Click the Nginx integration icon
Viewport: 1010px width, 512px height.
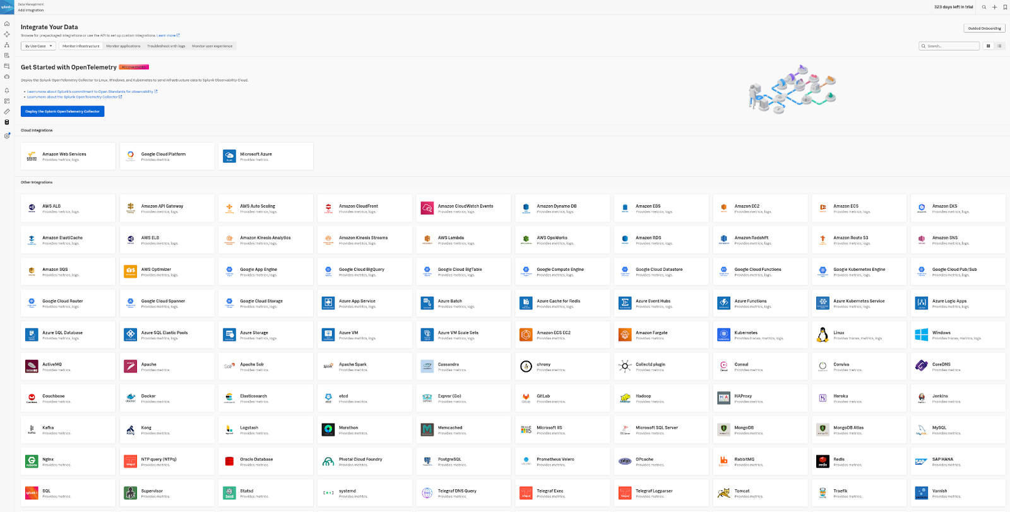(x=32, y=461)
